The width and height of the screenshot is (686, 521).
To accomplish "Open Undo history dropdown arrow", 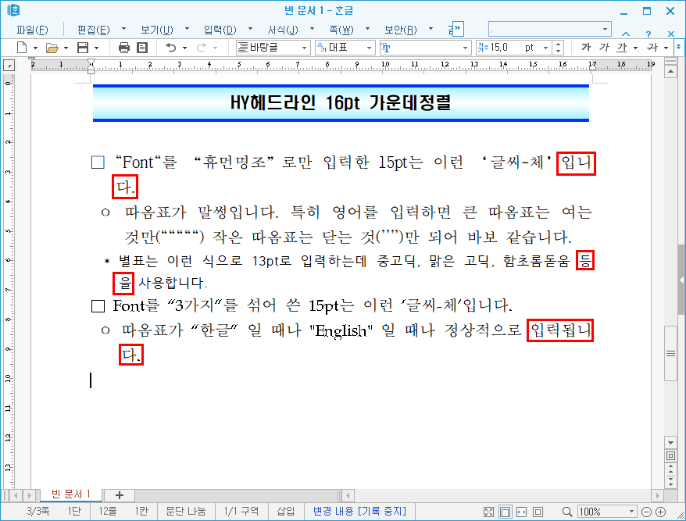I will [x=184, y=48].
